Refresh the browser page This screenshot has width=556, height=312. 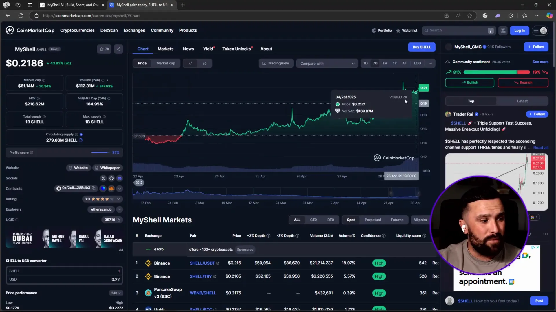click(x=21, y=16)
